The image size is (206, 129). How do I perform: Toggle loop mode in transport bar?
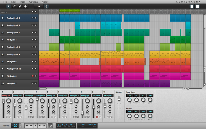click(50, 125)
